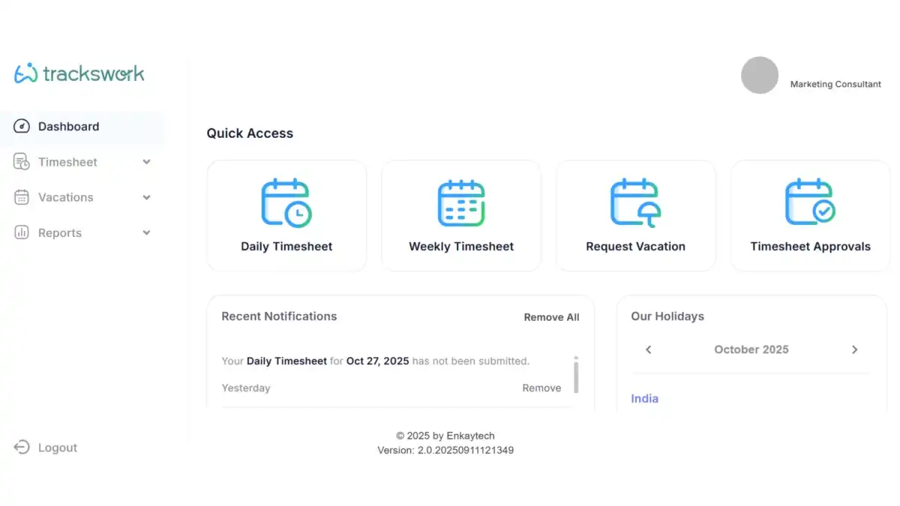
Task: Select the Reports chart icon in sidebar
Action: point(21,232)
